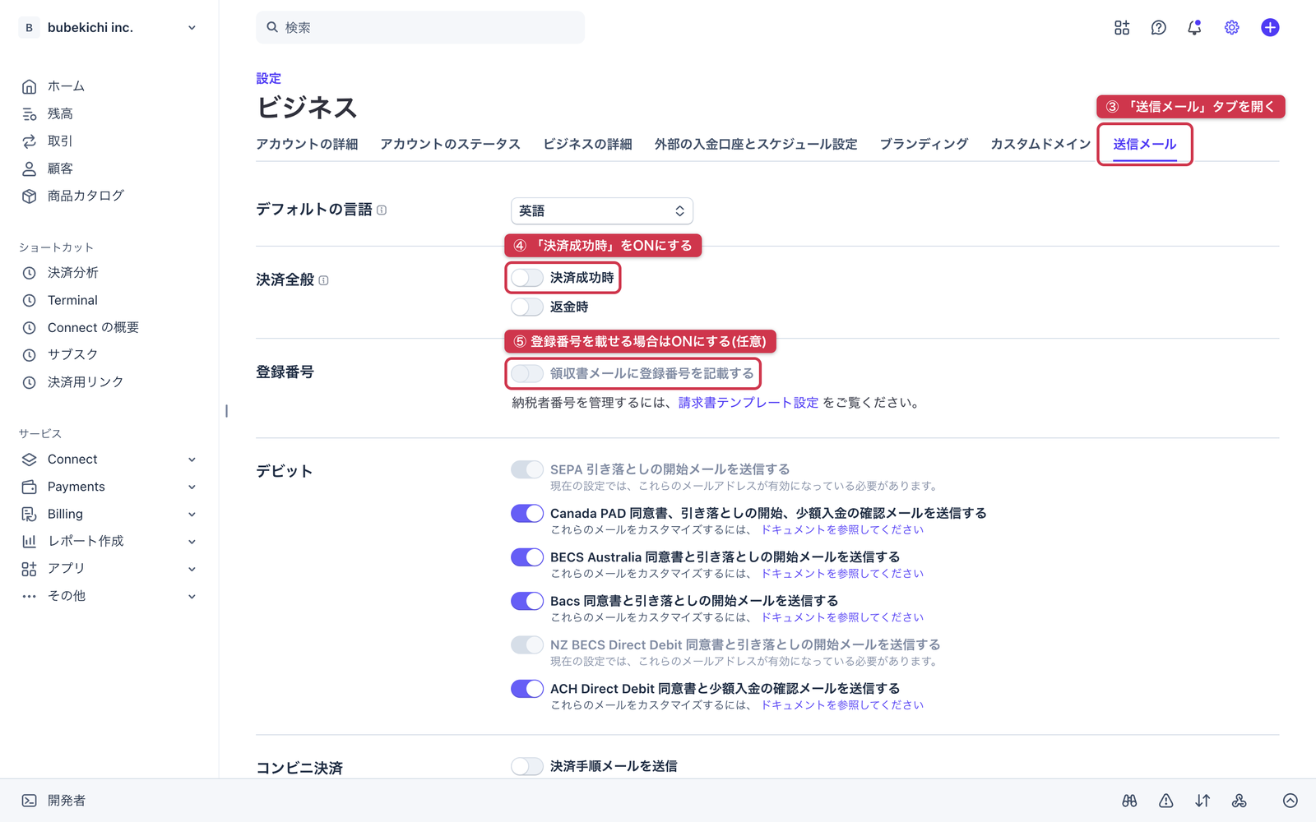Select the 送信メール tab
1316x822 pixels.
1145,144
